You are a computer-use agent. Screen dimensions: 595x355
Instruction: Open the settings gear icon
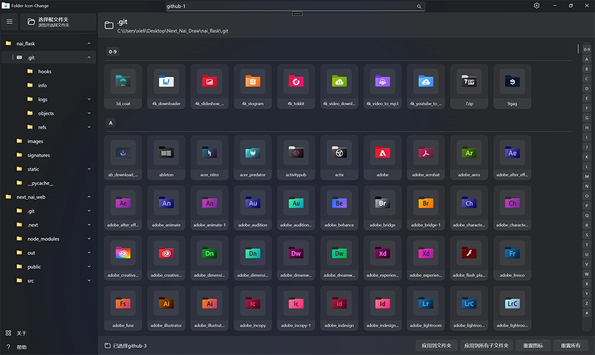click(537, 6)
